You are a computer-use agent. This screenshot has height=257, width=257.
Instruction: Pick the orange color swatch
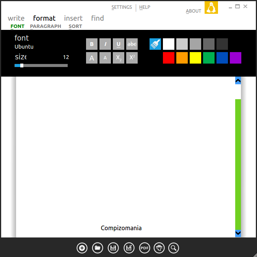[182, 58]
